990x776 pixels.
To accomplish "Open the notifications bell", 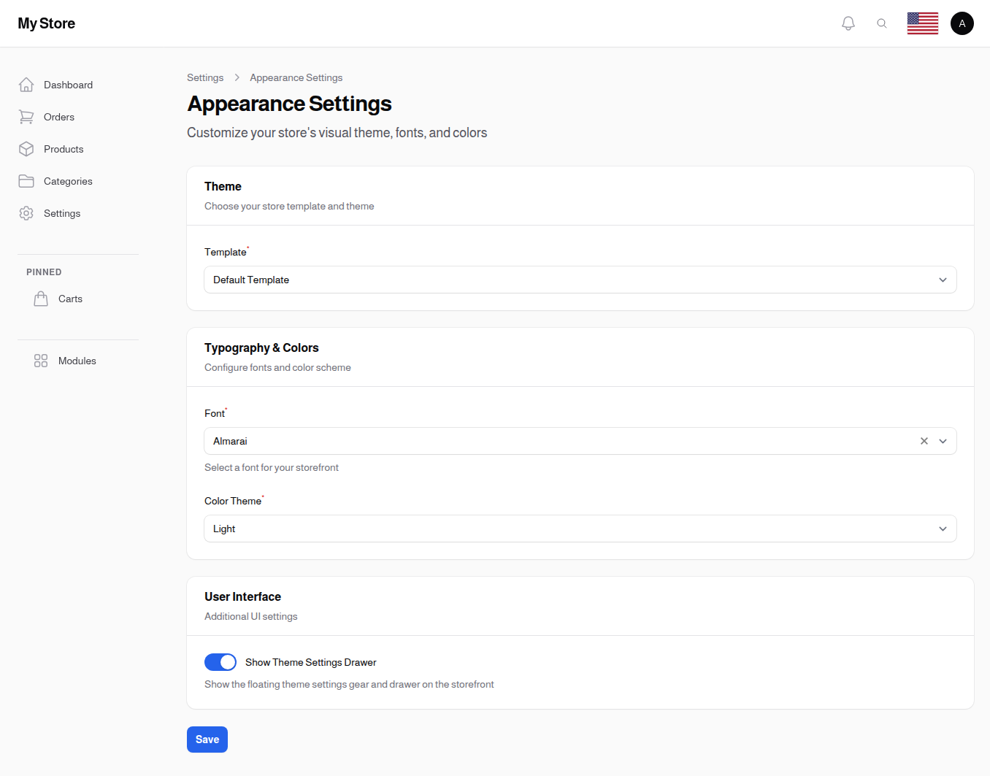I will [x=848, y=23].
